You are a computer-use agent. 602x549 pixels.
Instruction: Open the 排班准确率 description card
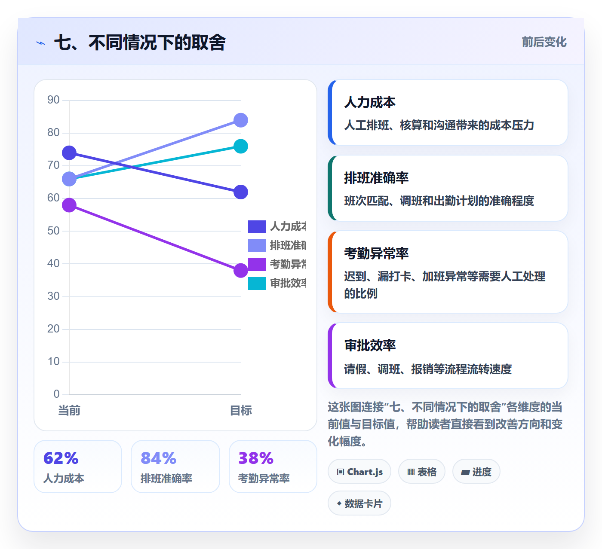pos(448,188)
